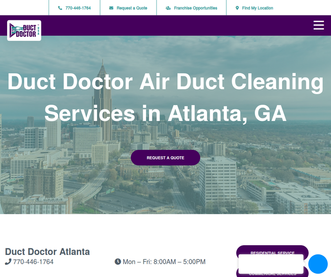The width and height of the screenshot is (331, 277).
Task: Open Franchise Opportunities link
Action: 196,8
